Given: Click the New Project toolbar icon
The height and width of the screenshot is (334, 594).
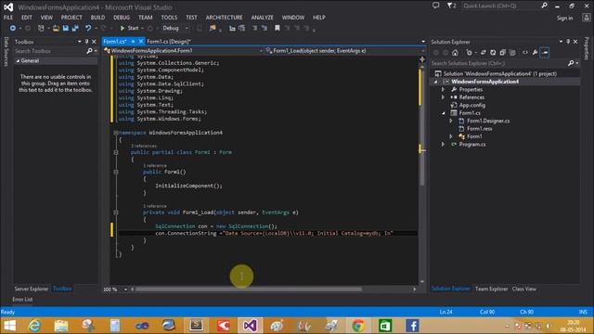Looking at the screenshot, I should coord(41,28).
